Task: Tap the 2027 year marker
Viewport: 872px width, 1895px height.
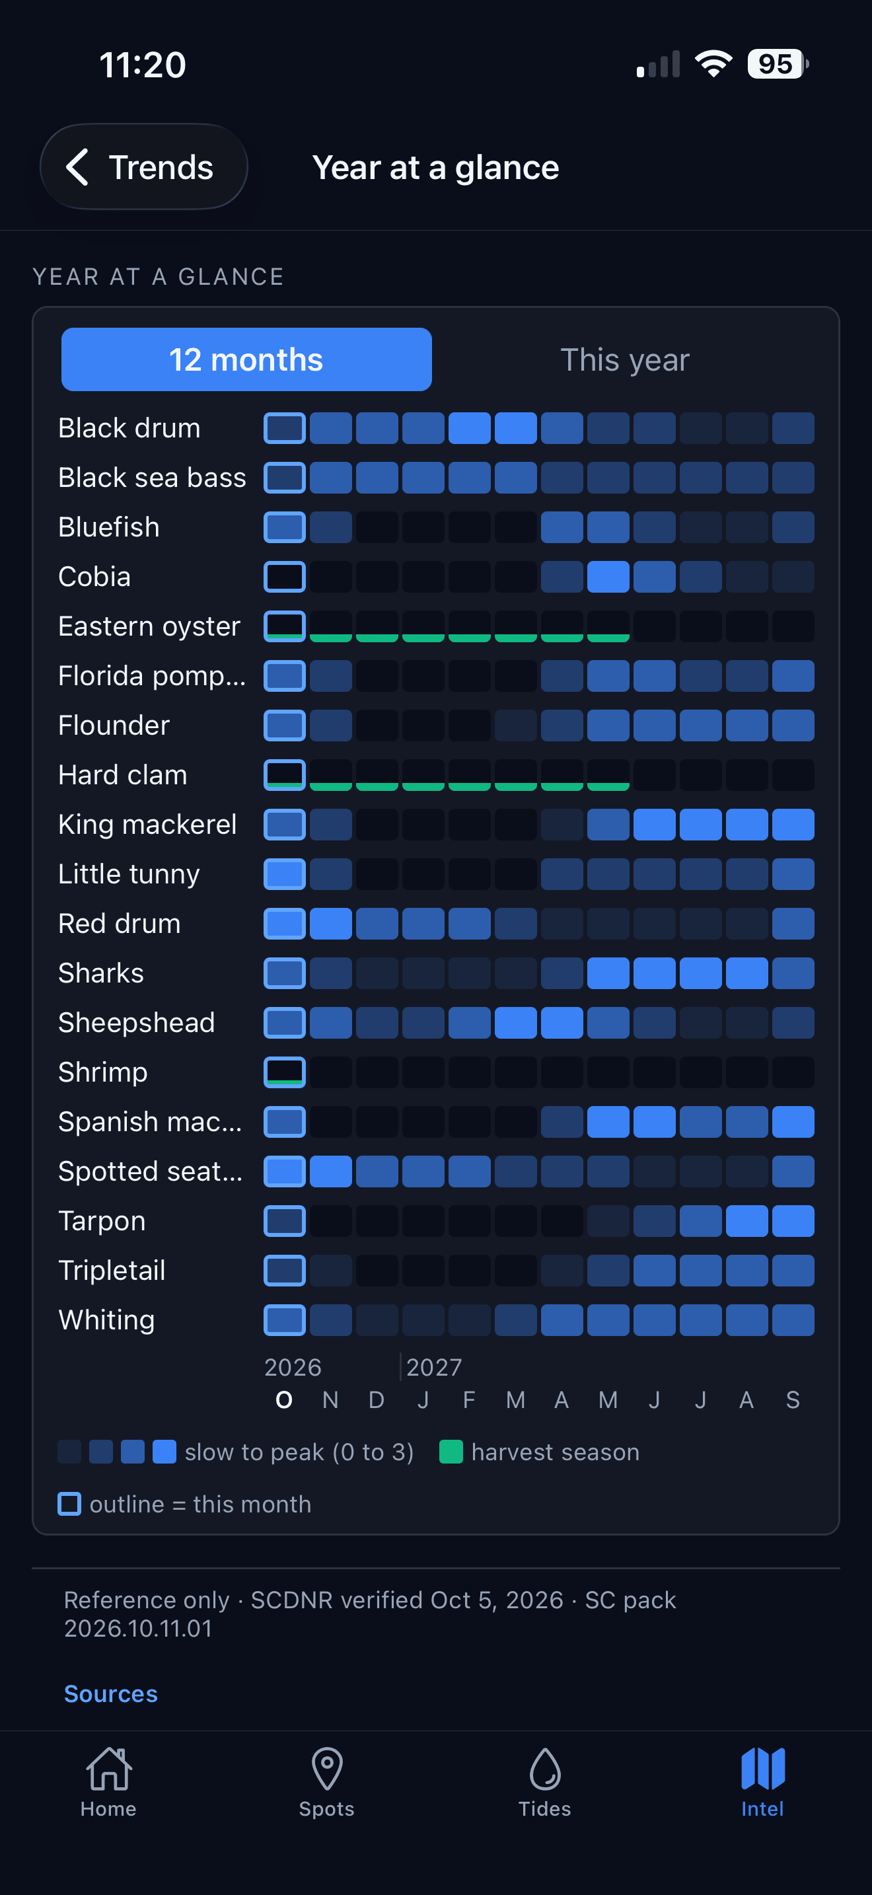Action: (x=434, y=1367)
